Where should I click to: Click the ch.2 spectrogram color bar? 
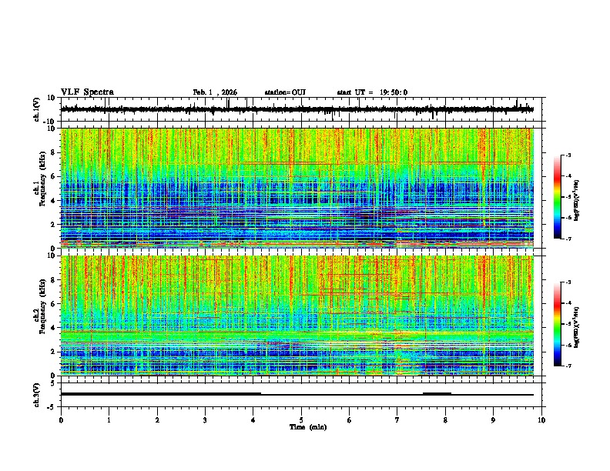click(558, 324)
